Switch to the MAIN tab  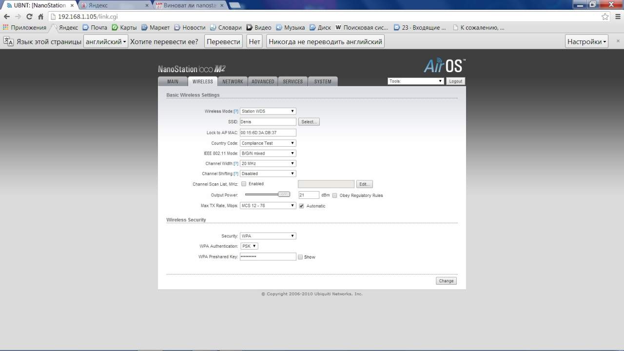(x=173, y=81)
